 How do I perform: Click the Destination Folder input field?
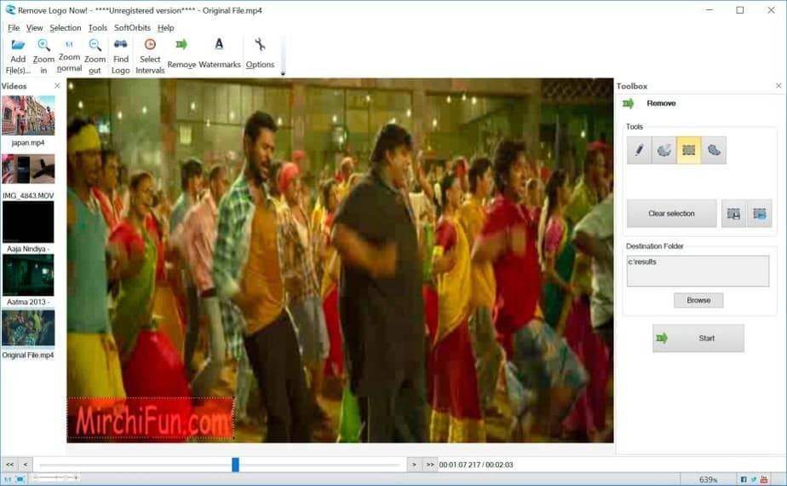698,271
